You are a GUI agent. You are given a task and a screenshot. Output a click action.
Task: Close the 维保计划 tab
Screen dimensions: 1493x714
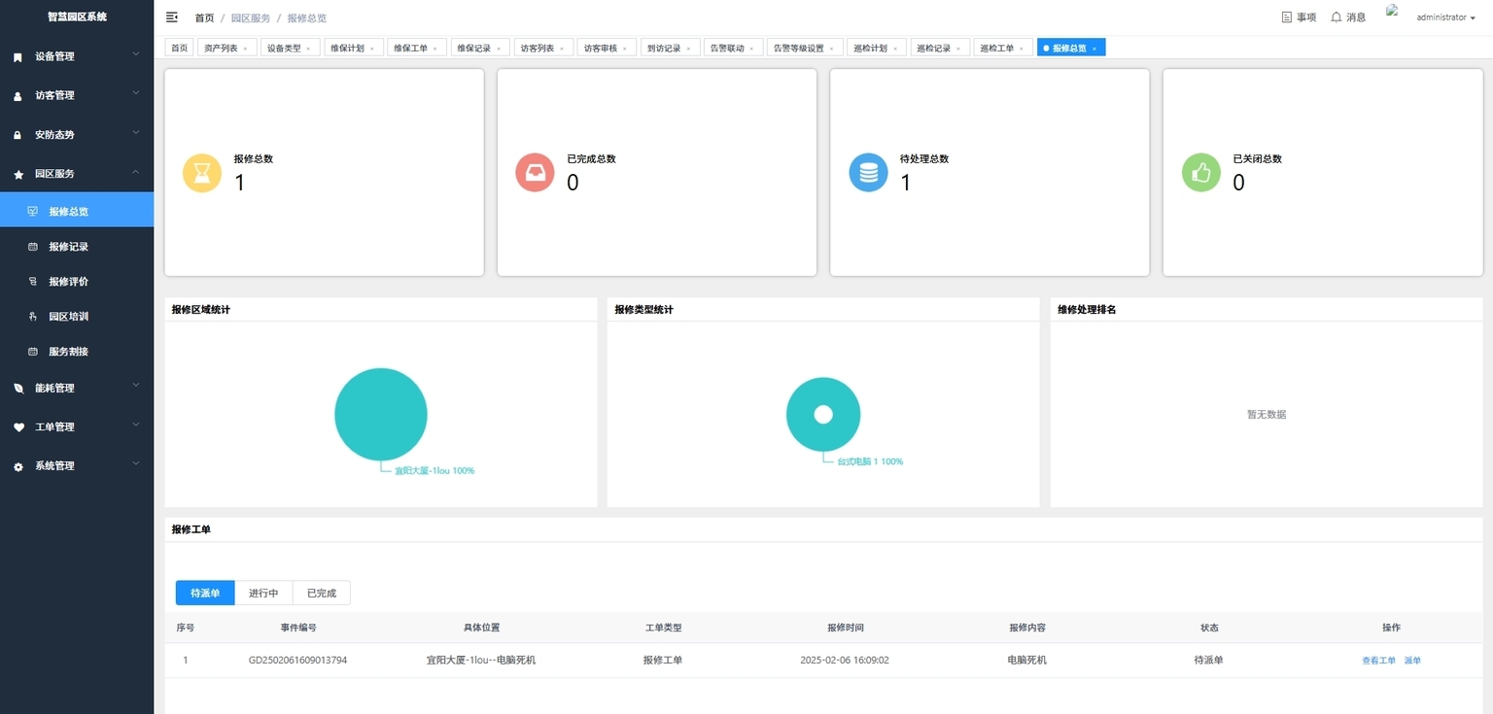point(371,49)
